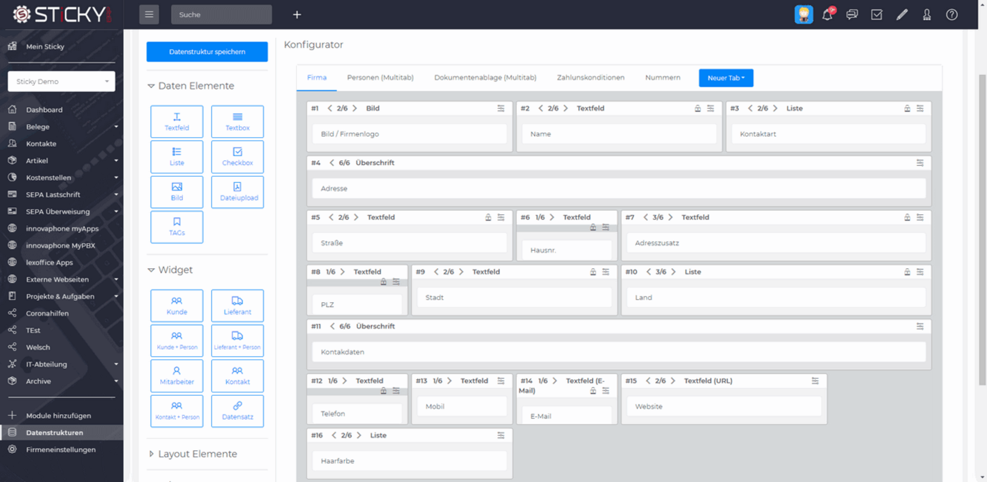Increase width of field #7 Adresszusatz

pyautogui.click(x=670, y=217)
